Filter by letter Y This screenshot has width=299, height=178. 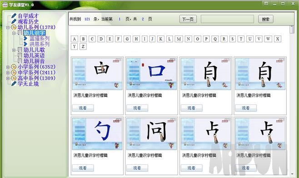(x=75, y=46)
